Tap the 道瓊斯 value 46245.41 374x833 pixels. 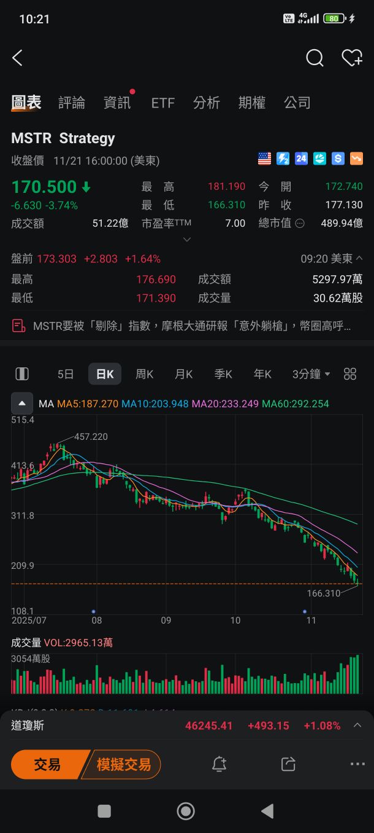pyautogui.click(x=209, y=725)
